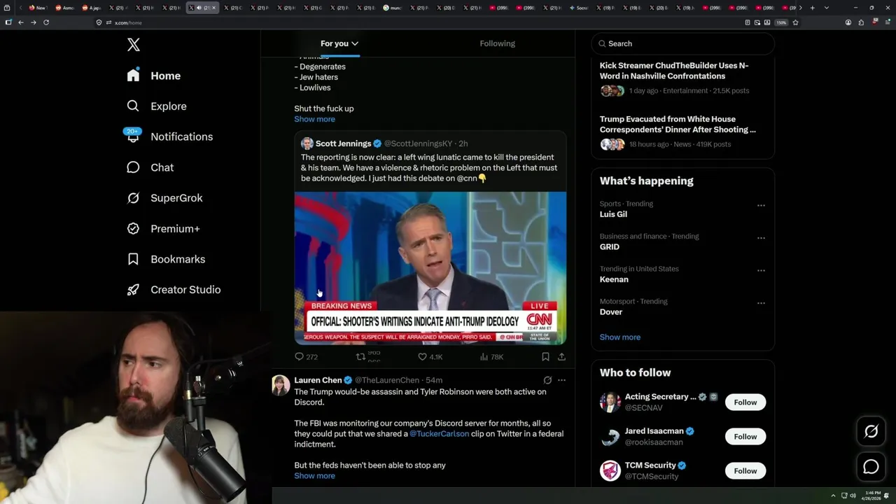The width and height of the screenshot is (896, 504).
Task: Click browser back arrow
Action: tap(20, 22)
